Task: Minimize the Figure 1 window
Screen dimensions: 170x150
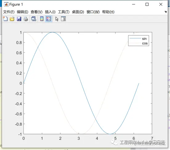Action: click(134, 4)
